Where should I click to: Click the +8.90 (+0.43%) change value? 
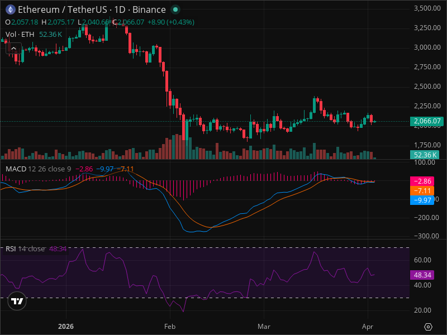pos(171,22)
